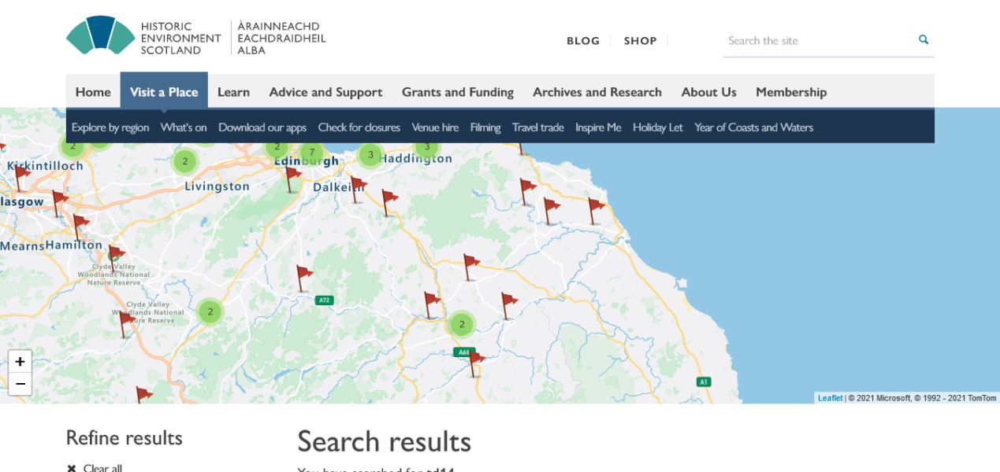Open the Home menu item

coord(93,92)
